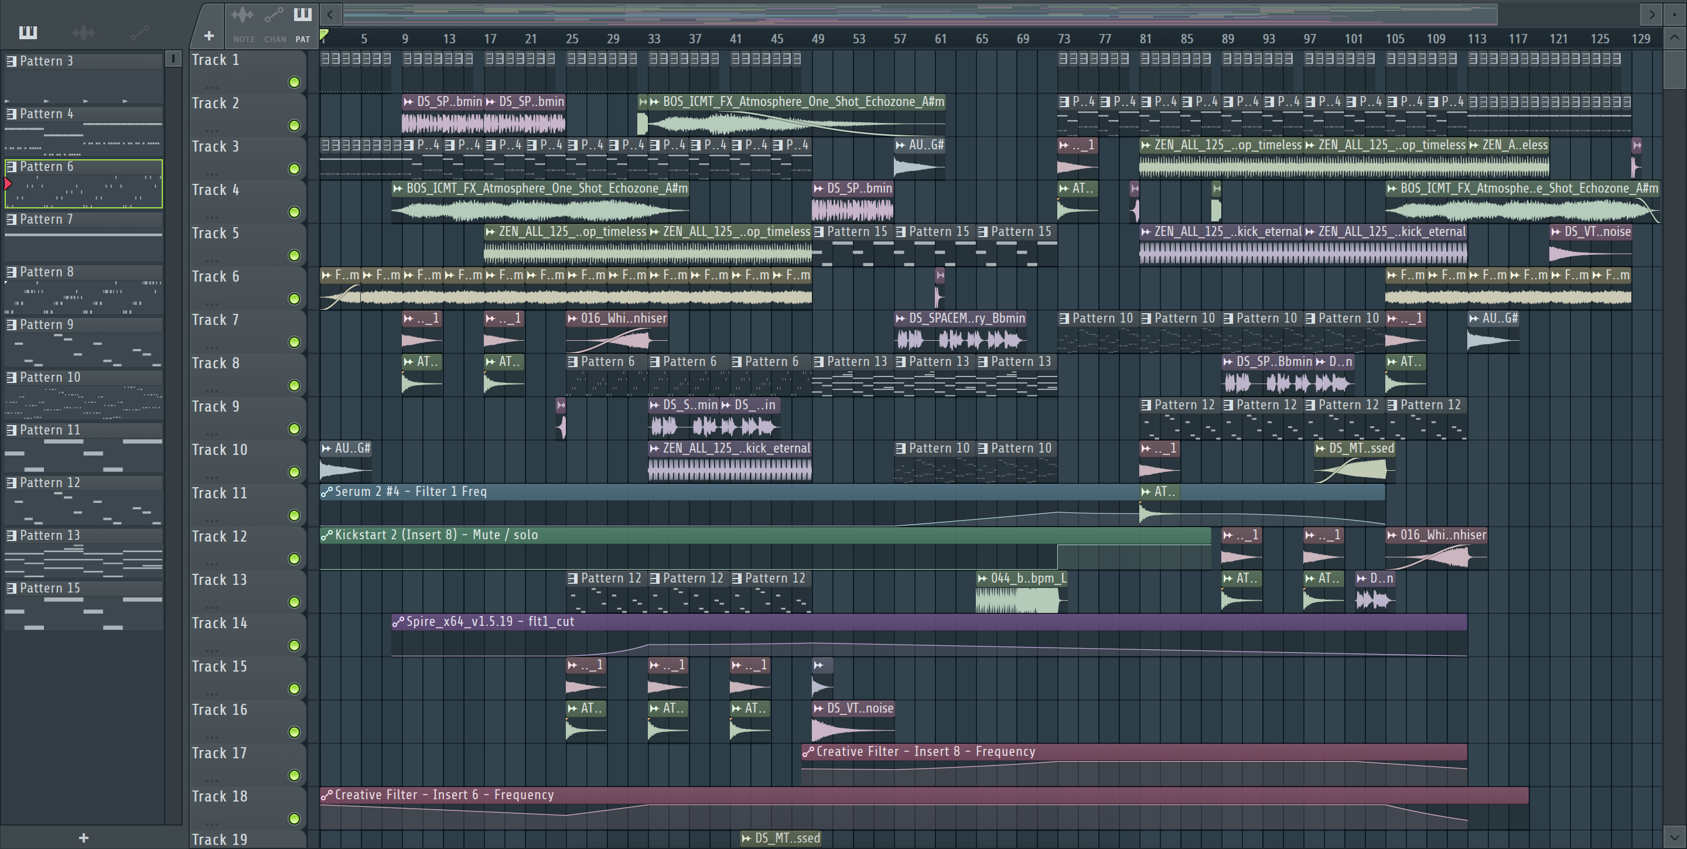The width and height of the screenshot is (1687, 849).
Task: Click the horizontal song overview scrollbar
Action: pyautogui.click(x=920, y=13)
